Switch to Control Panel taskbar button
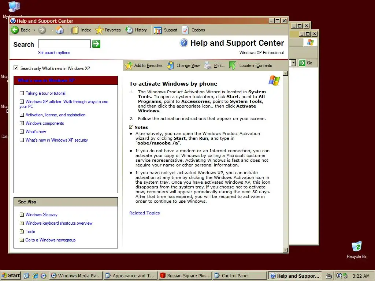Viewport: 375px width, 281px height. (240, 276)
